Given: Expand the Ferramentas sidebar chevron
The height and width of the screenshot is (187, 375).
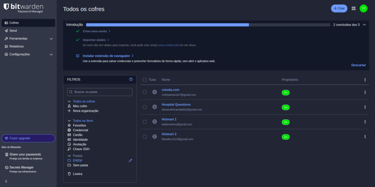Looking at the screenshot, I should click(51, 39).
